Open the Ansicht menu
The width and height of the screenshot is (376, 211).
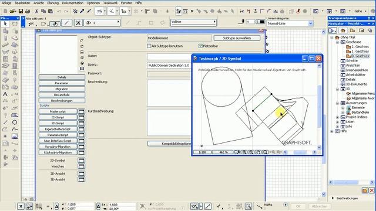click(39, 3)
